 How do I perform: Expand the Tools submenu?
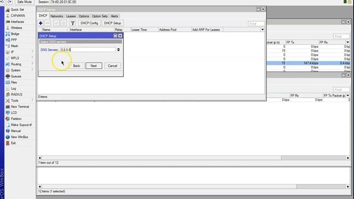coord(14,101)
